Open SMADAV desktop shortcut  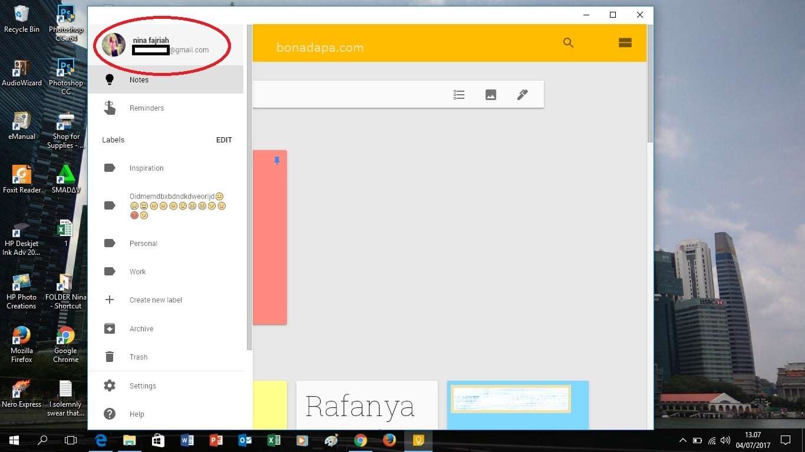[x=66, y=180]
